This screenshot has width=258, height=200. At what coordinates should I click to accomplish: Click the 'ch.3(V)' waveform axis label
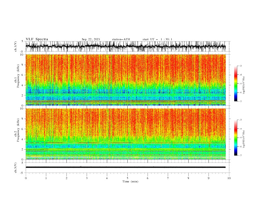16,168
